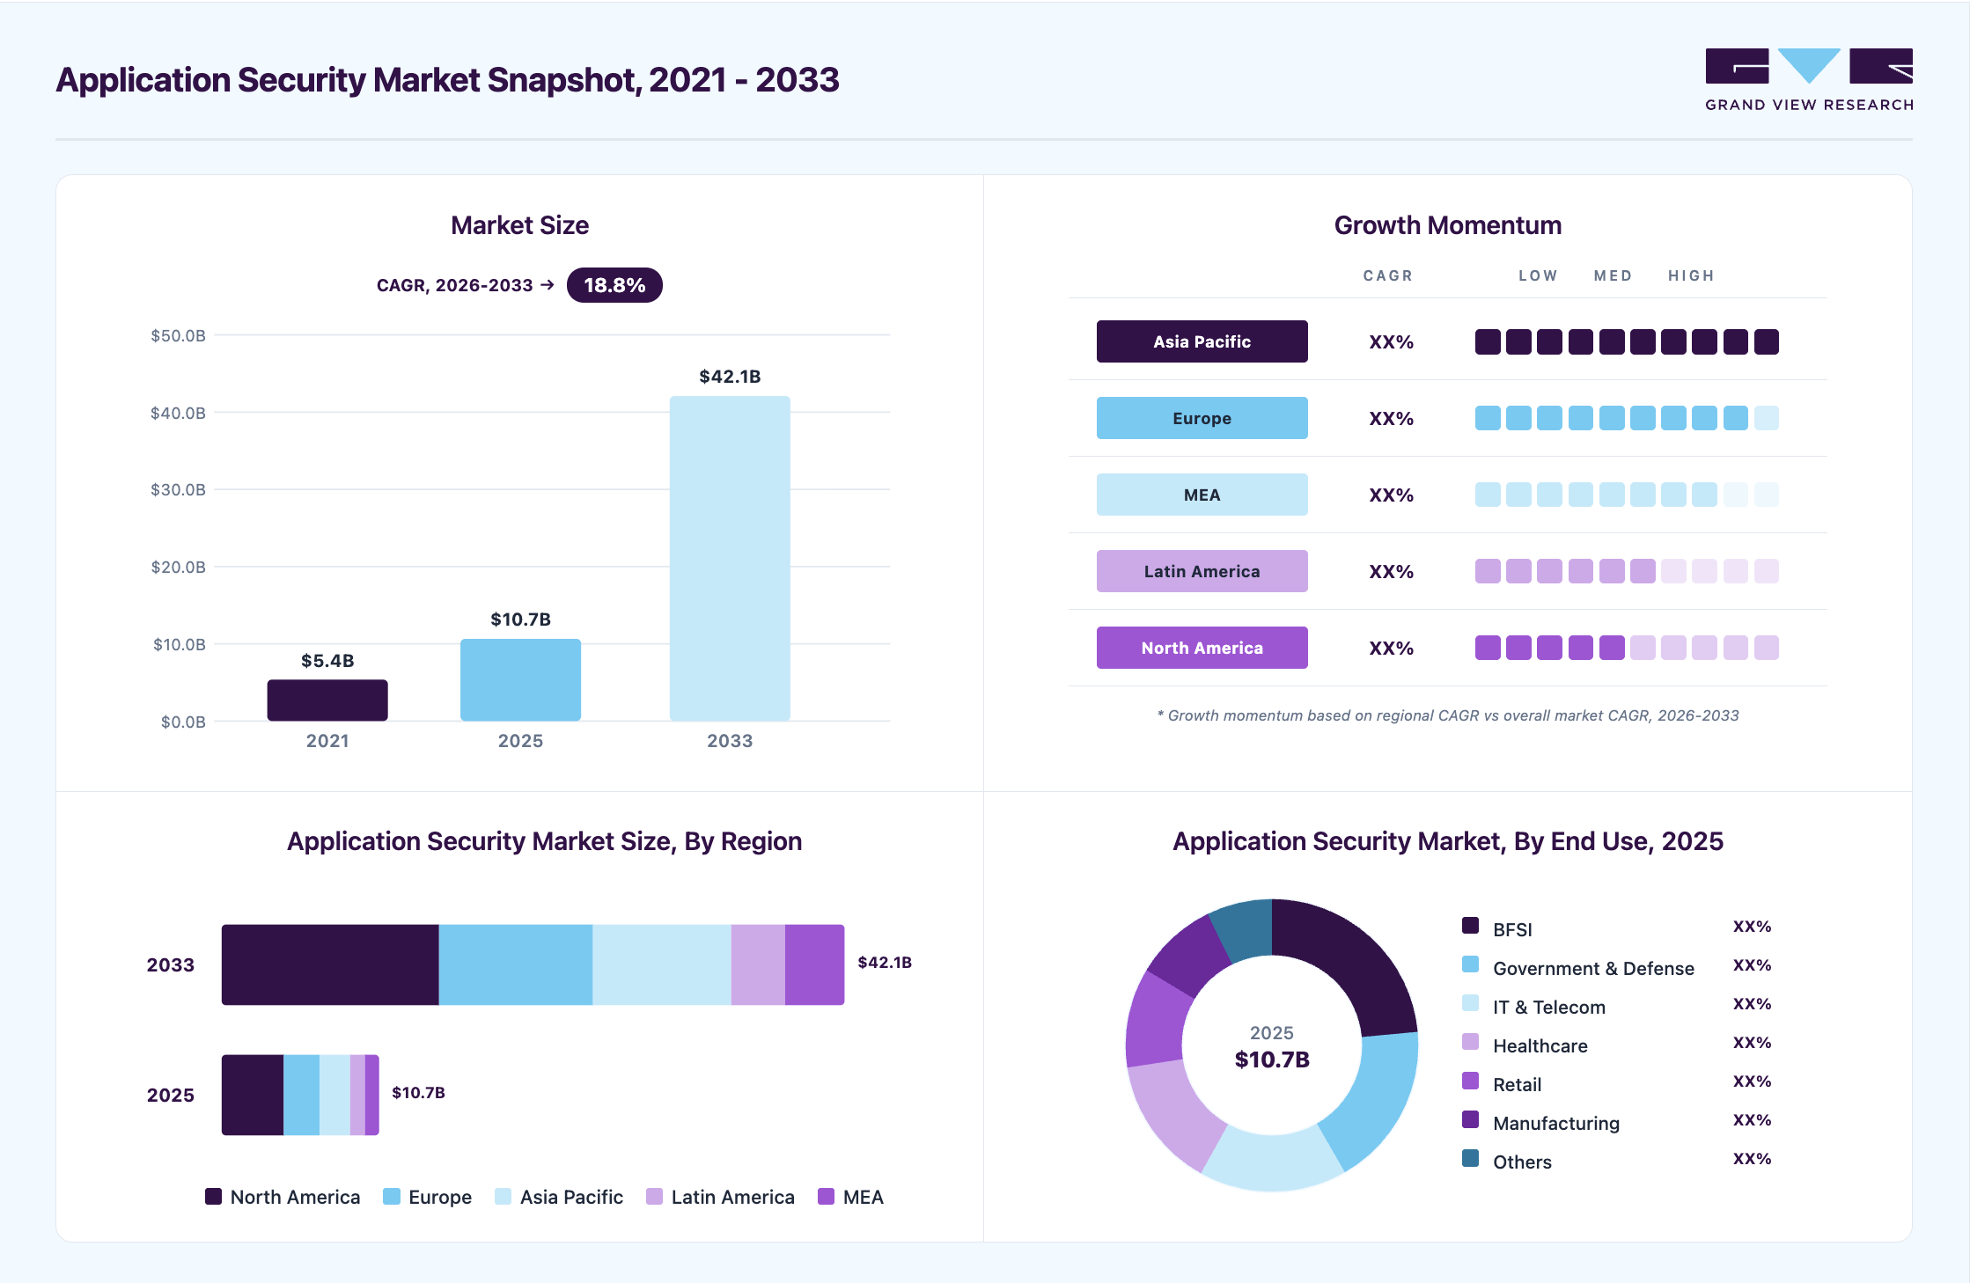Click North America segment of 2033 stacked bar

pyautogui.click(x=330, y=964)
